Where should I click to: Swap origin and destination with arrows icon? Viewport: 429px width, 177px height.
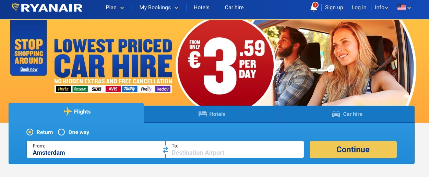[x=165, y=150]
